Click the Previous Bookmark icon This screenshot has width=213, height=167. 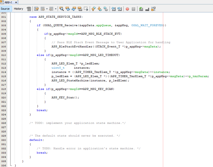94,9
